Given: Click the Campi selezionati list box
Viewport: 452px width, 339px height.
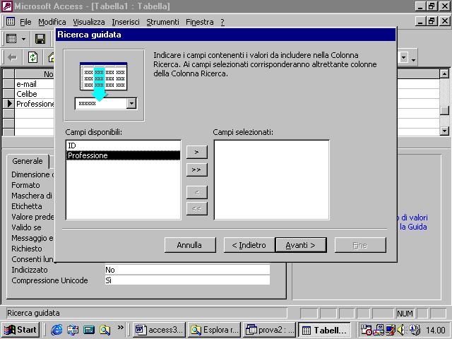Looking at the screenshot, I should coord(271,180).
